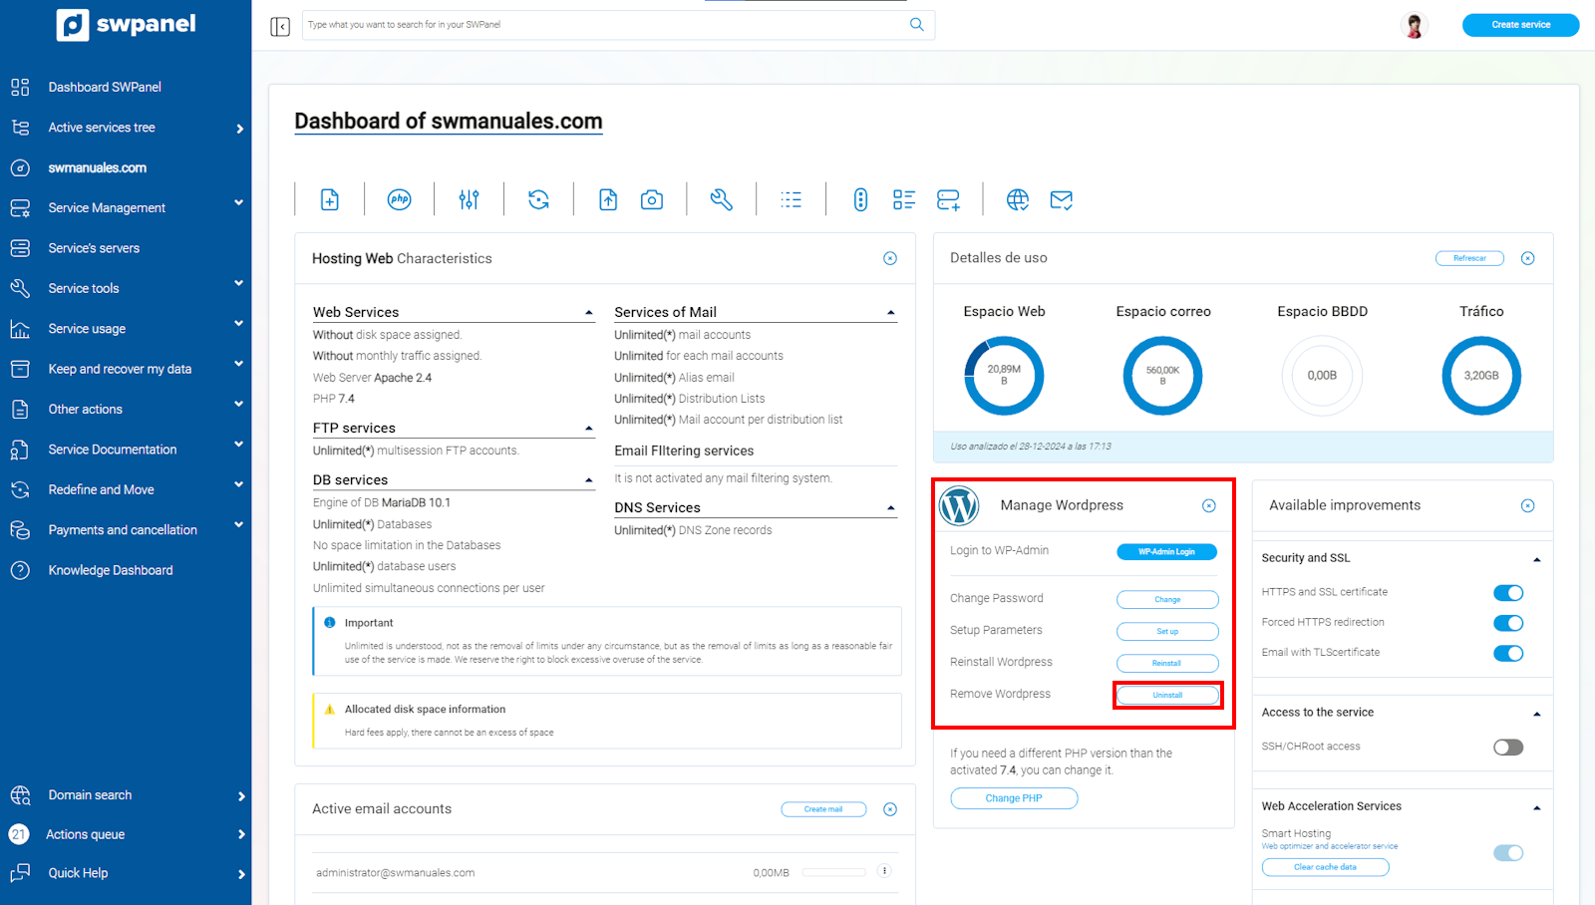Viewport: 1595px width, 905px height.
Task: Click the WP-Admin Login button
Action: tap(1166, 552)
